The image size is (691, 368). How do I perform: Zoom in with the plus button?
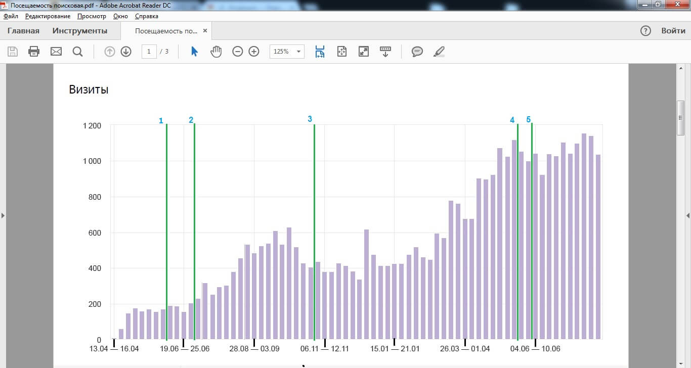tap(254, 52)
